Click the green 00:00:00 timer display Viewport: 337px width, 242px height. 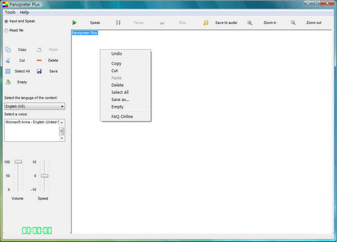[x=37, y=231]
